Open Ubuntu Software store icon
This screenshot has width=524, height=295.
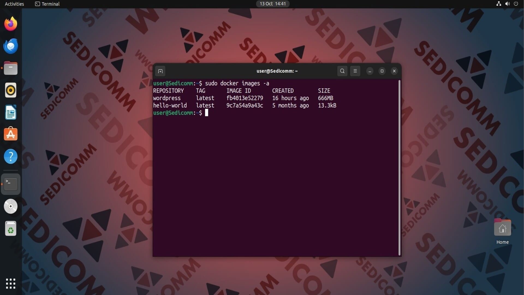click(x=11, y=134)
